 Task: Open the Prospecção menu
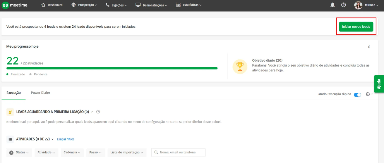[x=84, y=5]
